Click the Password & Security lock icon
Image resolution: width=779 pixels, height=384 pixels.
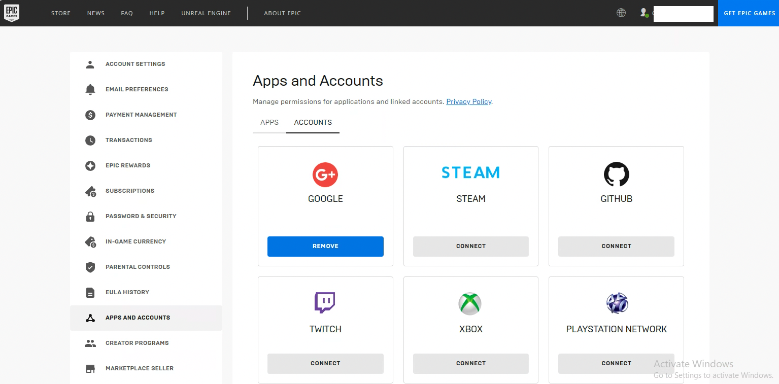click(x=90, y=217)
